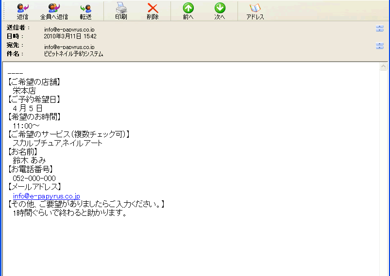
Task: Click the subject ビビットネイル予約システム
Action: pyautogui.click(x=73, y=54)
